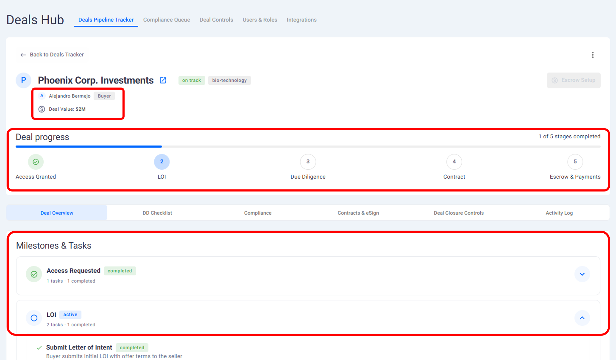
Task: Click the Alejandro Bermejo avatar icon
Action: click(x=42, y=96)
